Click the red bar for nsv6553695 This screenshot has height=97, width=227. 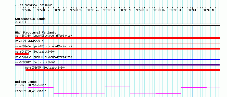click(x=123, y=70)
